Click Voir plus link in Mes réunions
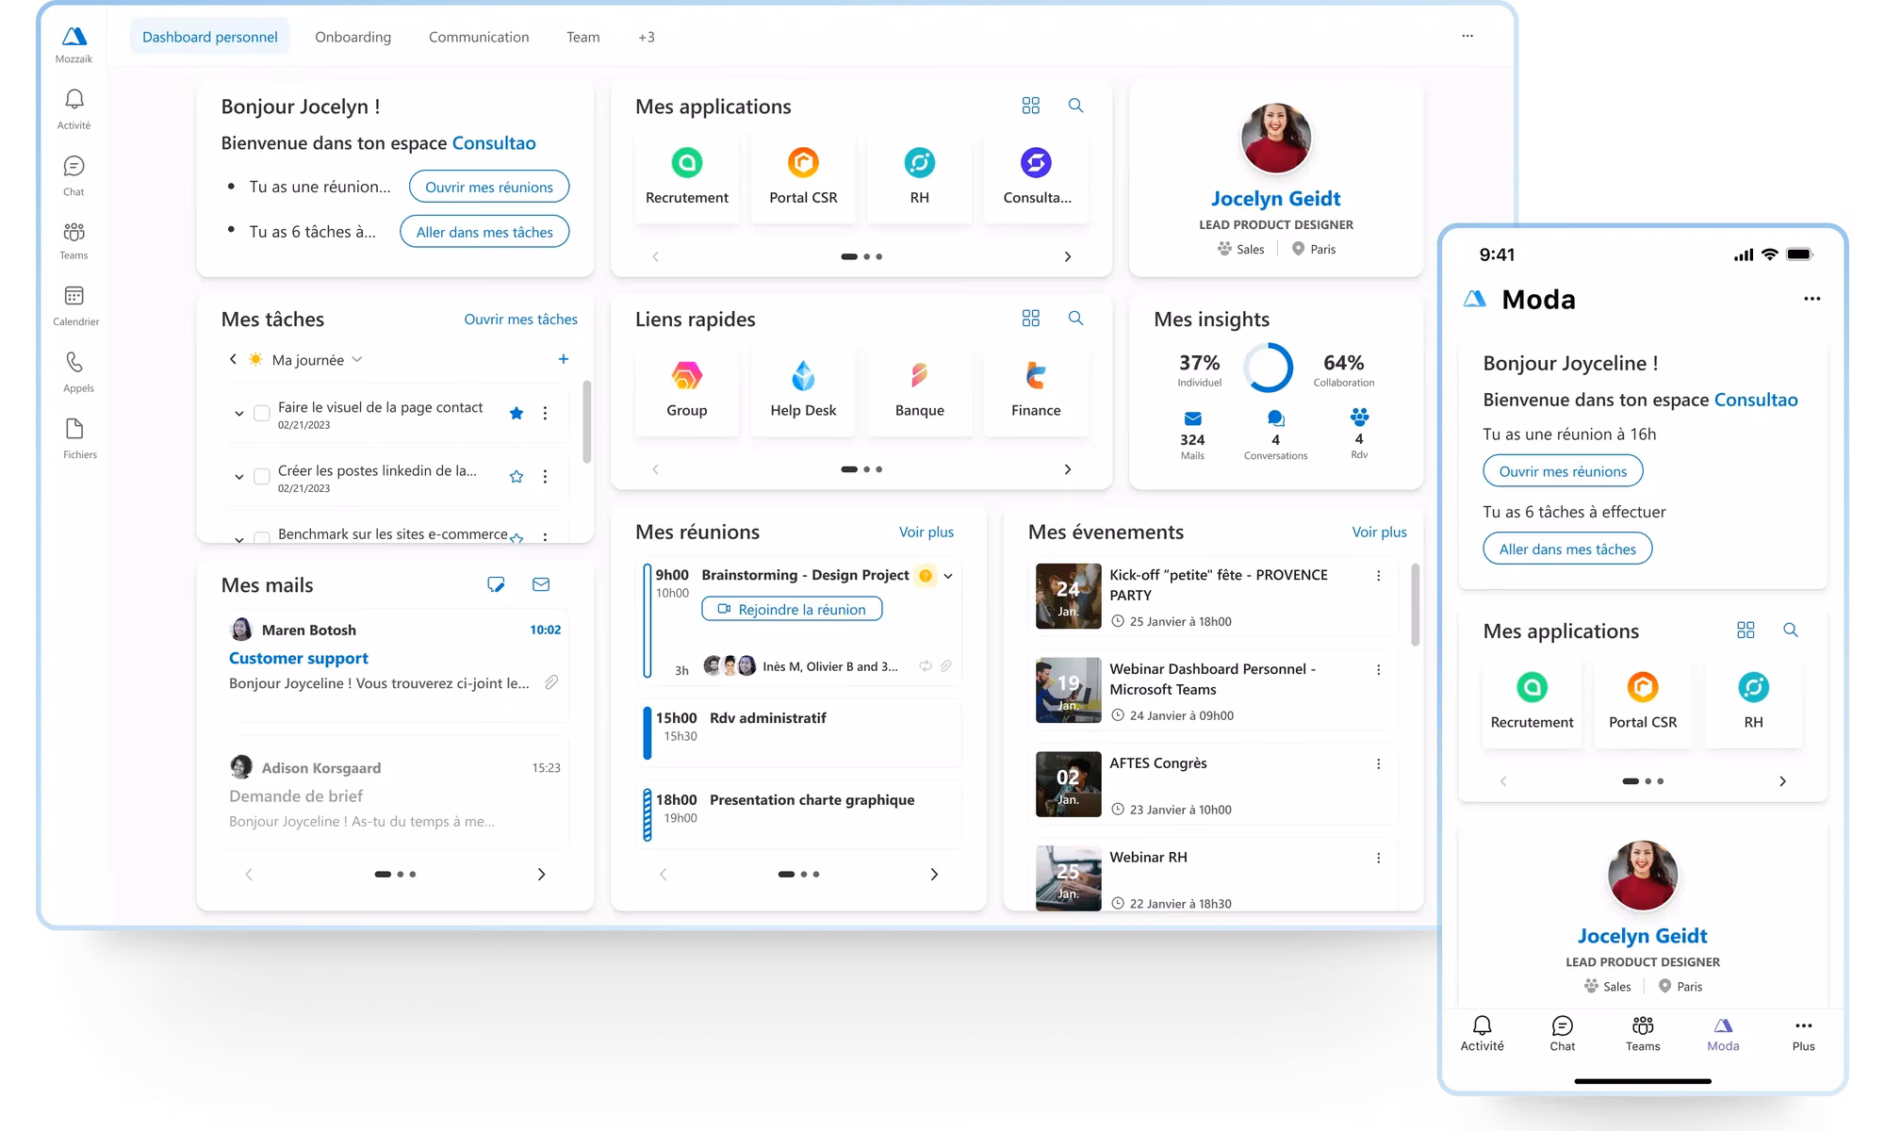Viewport: 1885px width, 1131px height. (x=926, y=532)
